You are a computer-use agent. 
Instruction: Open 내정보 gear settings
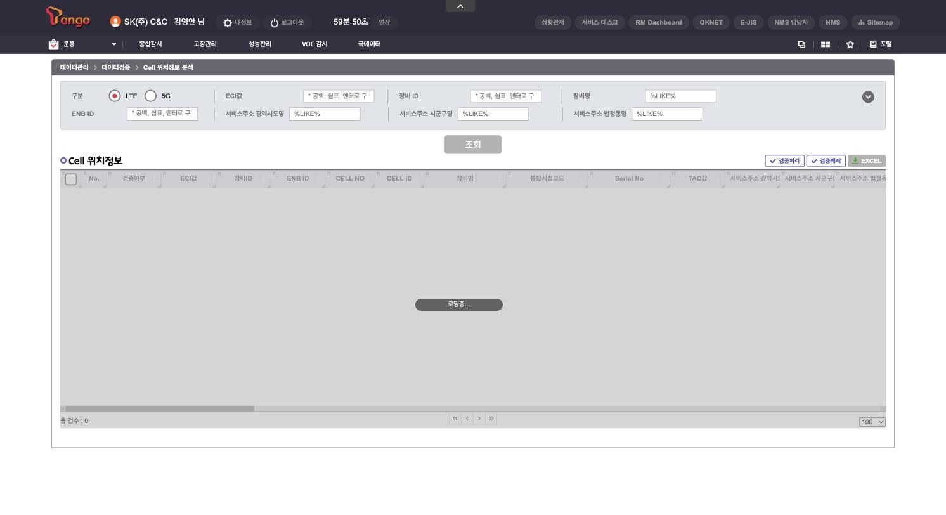[x=237, y=22]
